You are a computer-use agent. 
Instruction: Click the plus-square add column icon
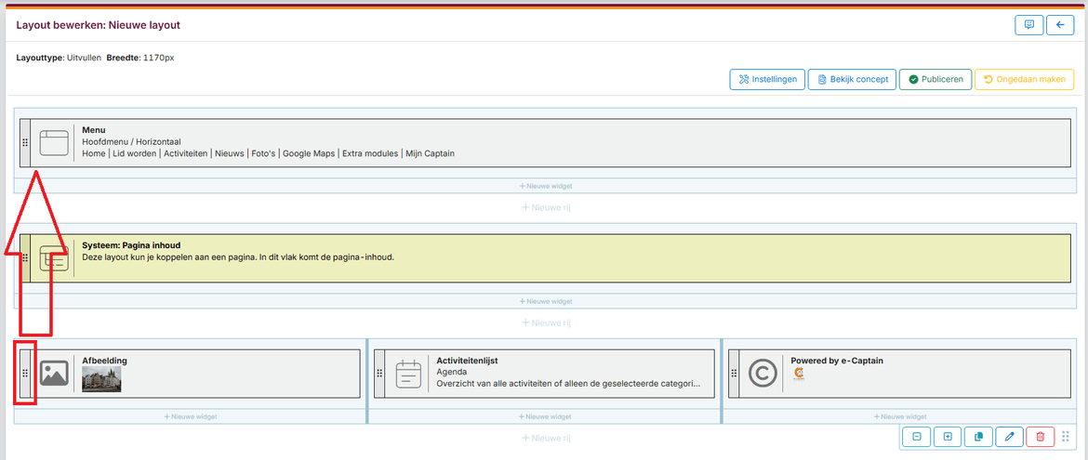948,437
